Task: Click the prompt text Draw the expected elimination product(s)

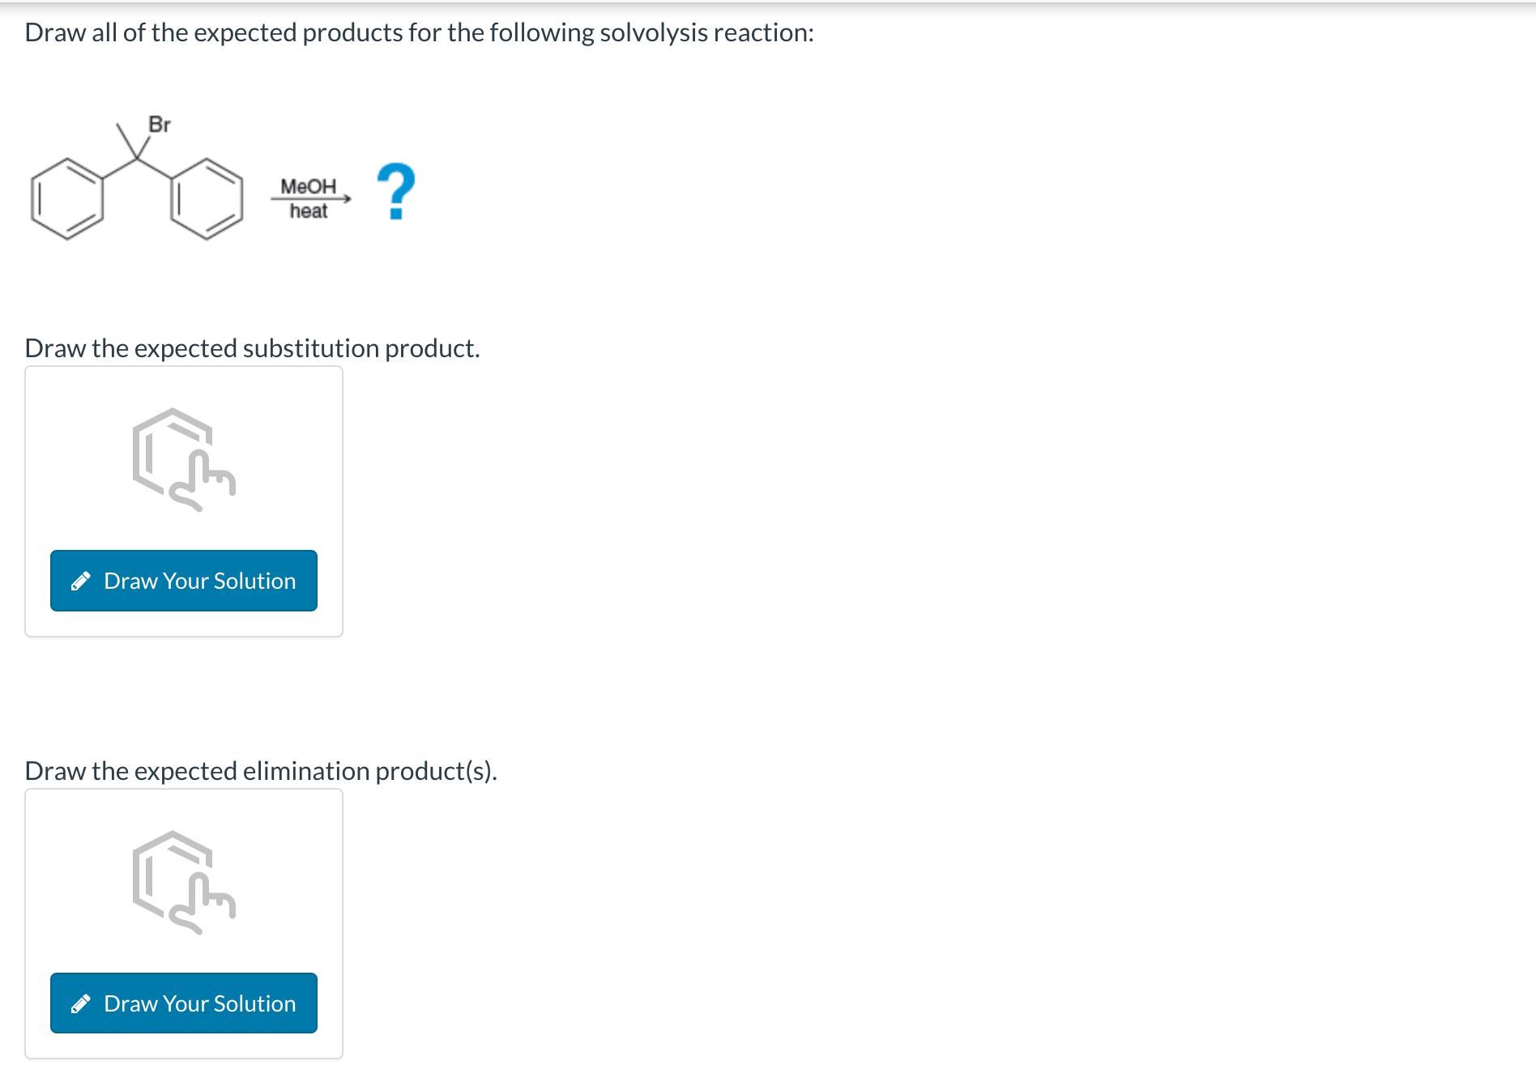Action: [x=261, y=770]
